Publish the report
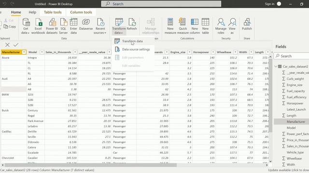Viewport: 309px width, 173px height. (x=247, y=24)
